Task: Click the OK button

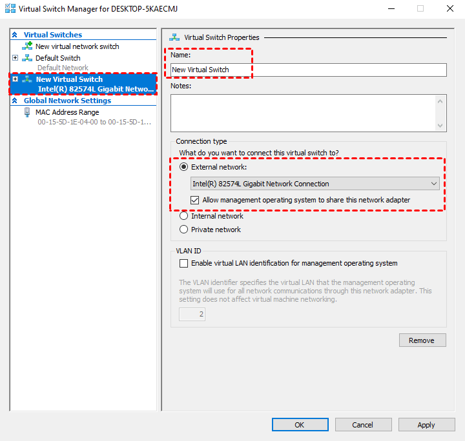Action: [300, 425]
